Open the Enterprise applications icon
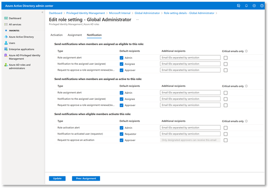Viewport: 269px width, 189px height. tap(6, 49)
